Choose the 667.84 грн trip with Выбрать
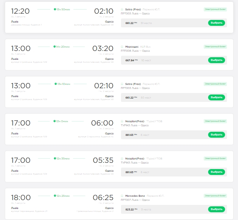This screenshot has width=238, height=220. coord(216,60)
